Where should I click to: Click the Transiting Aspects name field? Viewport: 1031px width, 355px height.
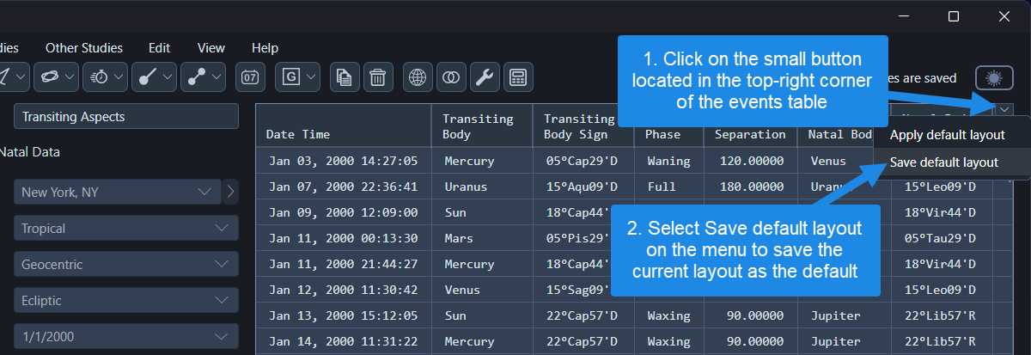(x=126, y=116)
